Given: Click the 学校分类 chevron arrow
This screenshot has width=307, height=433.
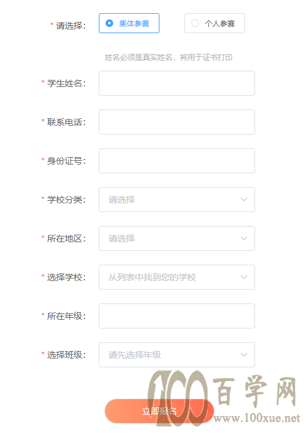Looking at the screenshot, I should tap(244, 200).
